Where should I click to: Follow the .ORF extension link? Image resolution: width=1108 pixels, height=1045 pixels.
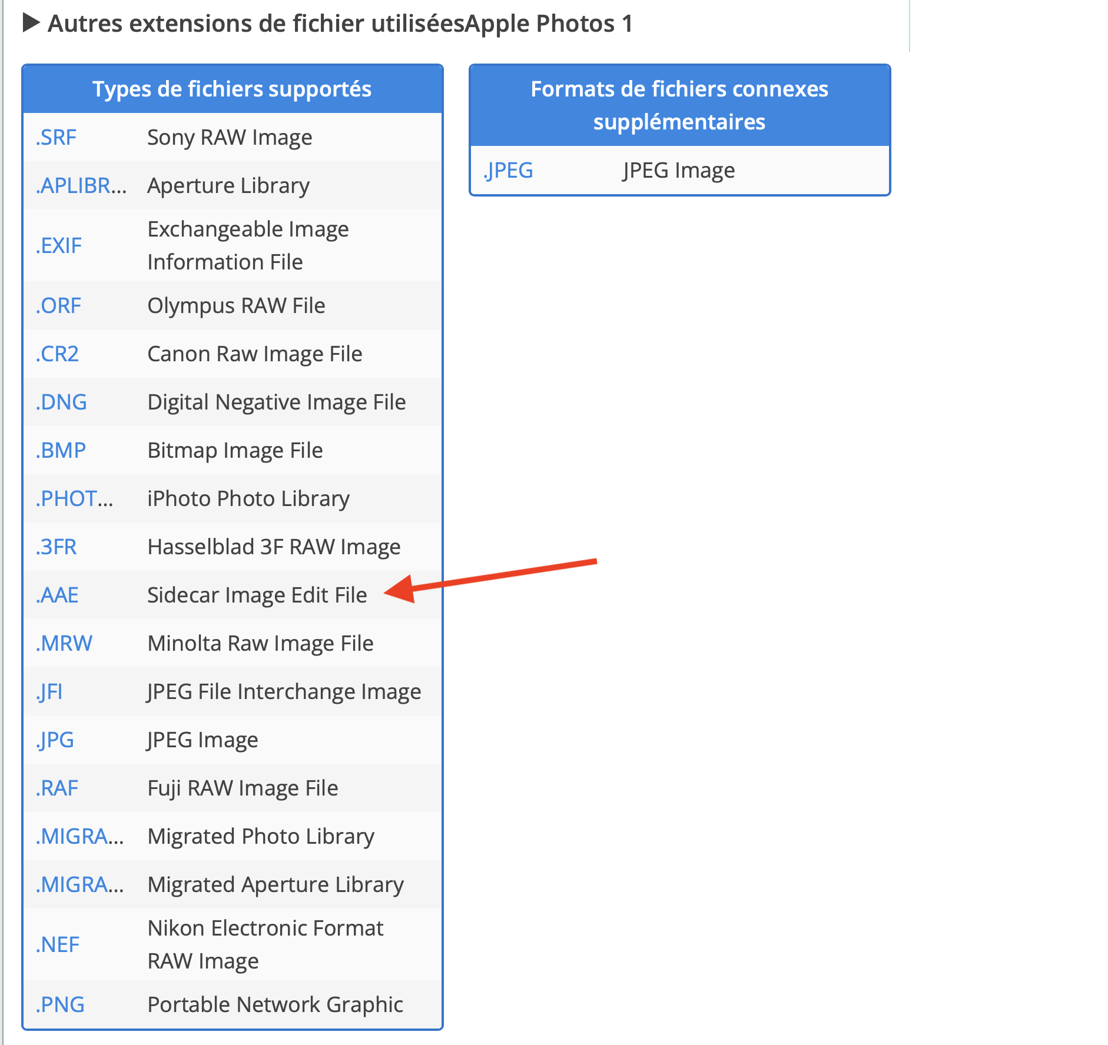(58, 306)
